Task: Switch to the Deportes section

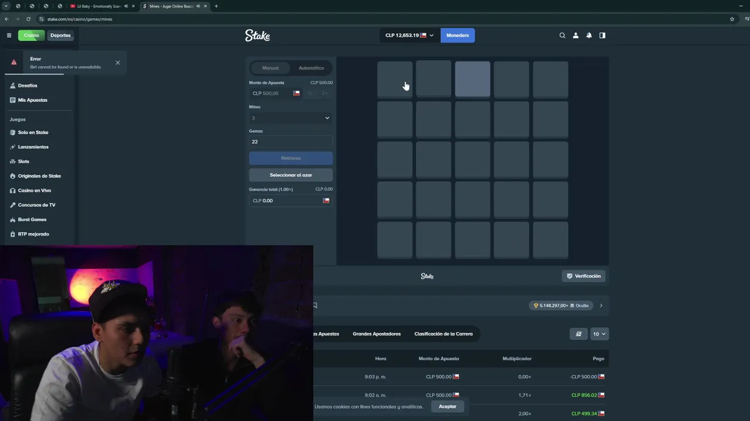Action: 60,35
